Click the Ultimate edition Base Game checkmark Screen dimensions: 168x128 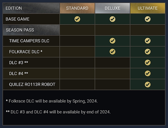click(x=148, y=19)
